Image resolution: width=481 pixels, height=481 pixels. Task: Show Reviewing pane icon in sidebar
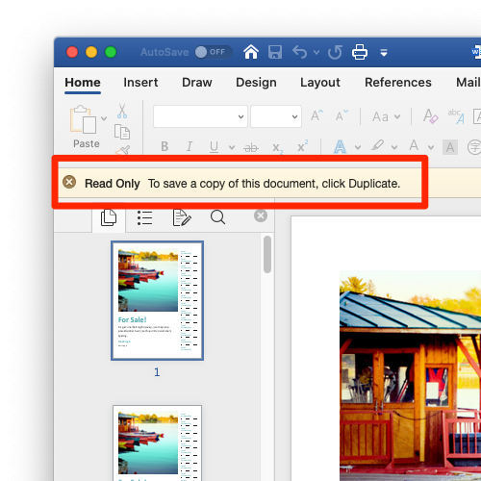click(182, 217)
